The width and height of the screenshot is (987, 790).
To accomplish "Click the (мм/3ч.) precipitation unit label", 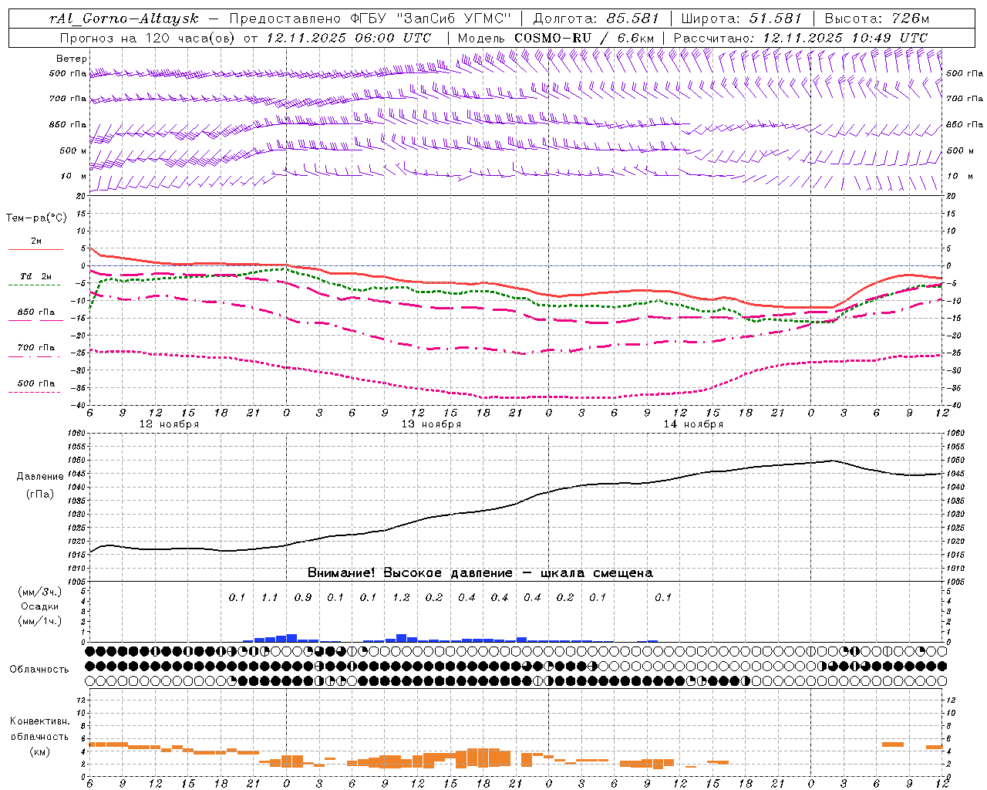I will click(40, 592).
